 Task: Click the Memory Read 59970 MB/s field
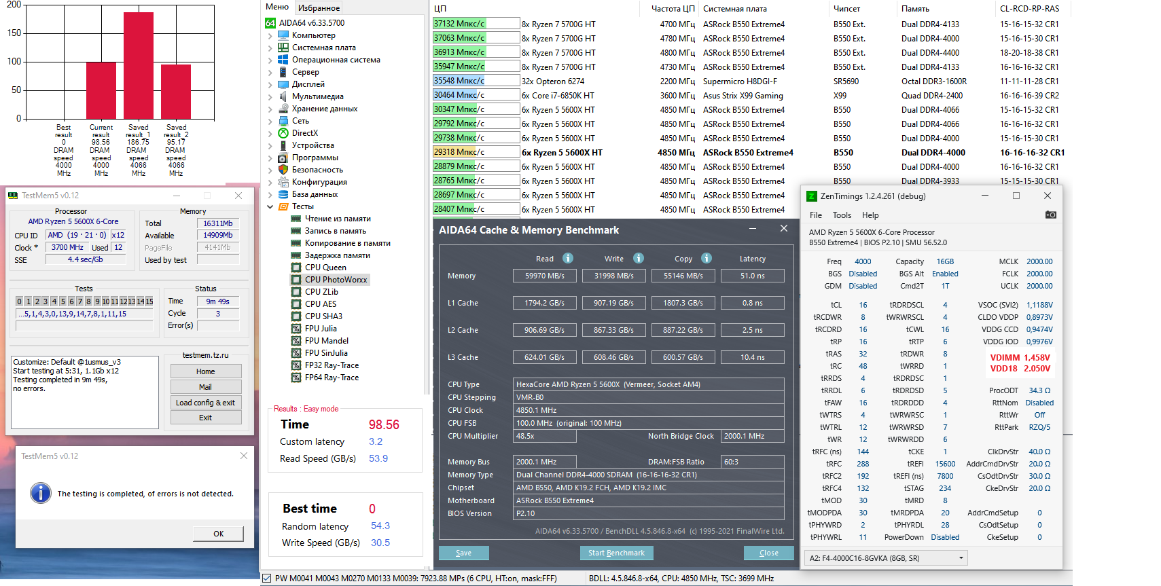pos(545,276)
